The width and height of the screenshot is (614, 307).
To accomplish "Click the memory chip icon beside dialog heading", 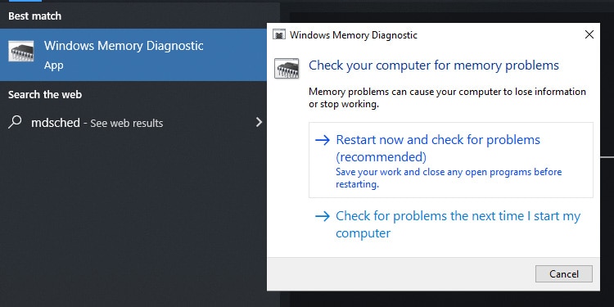I will [287, 68].
